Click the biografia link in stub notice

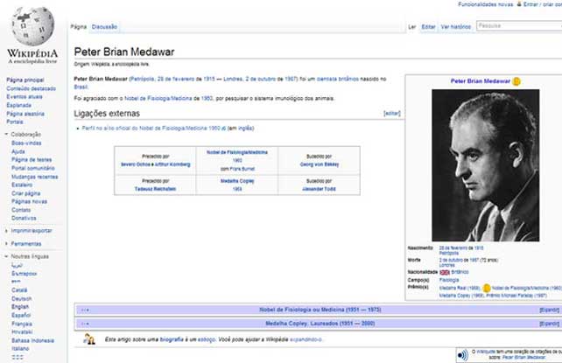(x=172, y=339)
